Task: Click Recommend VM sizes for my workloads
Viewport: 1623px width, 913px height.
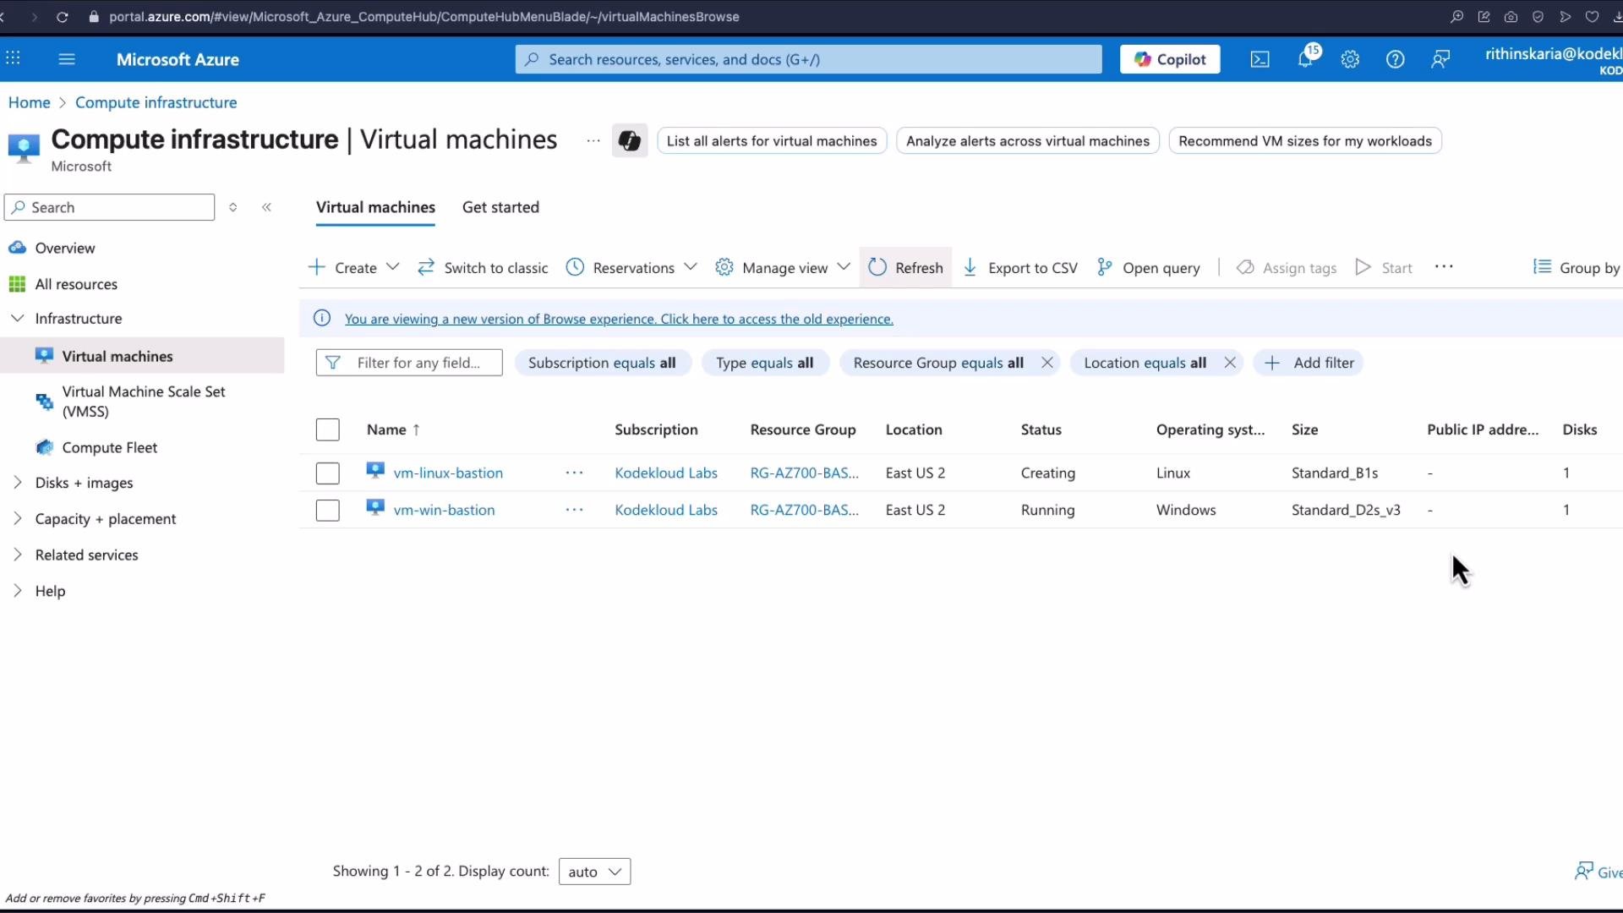Action: [1305, 141]
